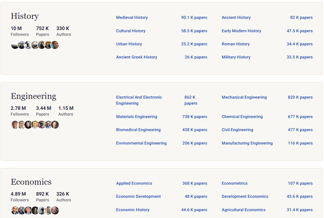Click the 458 K papers count

pyautogui.click(x=195, y=130)
